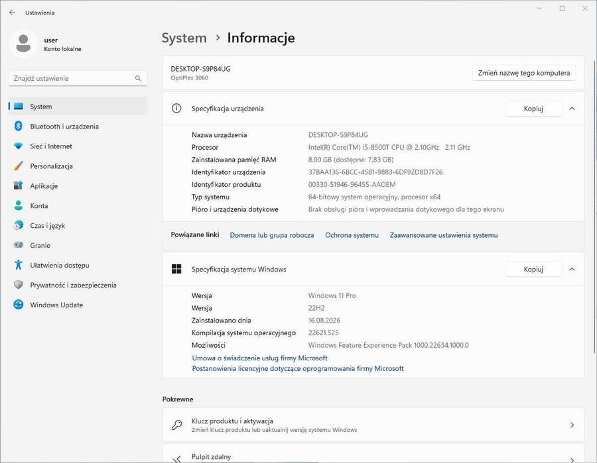Click the Windows Feature Experience Pack value

388,345
